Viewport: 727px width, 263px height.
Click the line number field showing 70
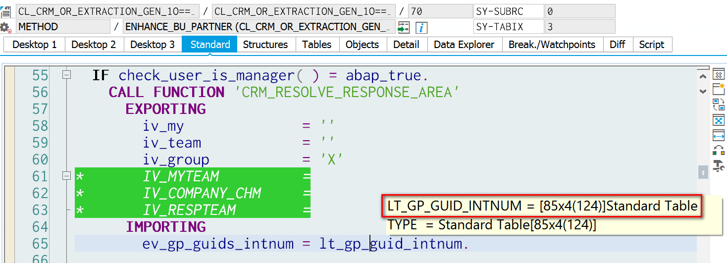click(x=440, y=11)
